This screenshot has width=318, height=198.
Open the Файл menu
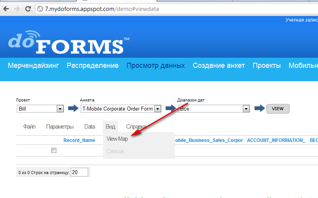point(29,127)
